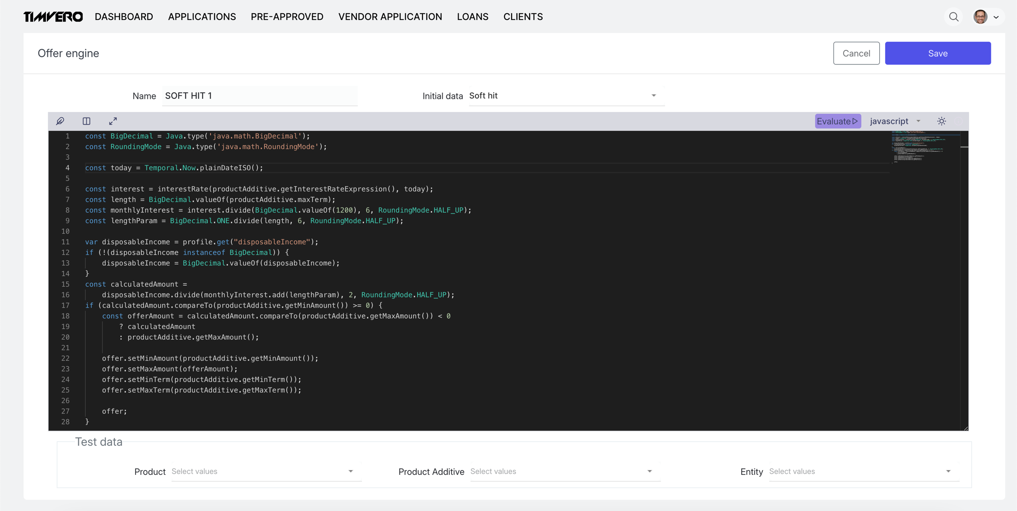This screenshot has width=1017, height=511.
Task: Click the Timvero logo
Action: tap(53, 17)
